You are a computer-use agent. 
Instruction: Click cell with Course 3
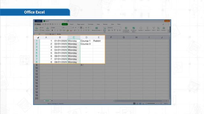pyautogui.click(x=86, y=44)
